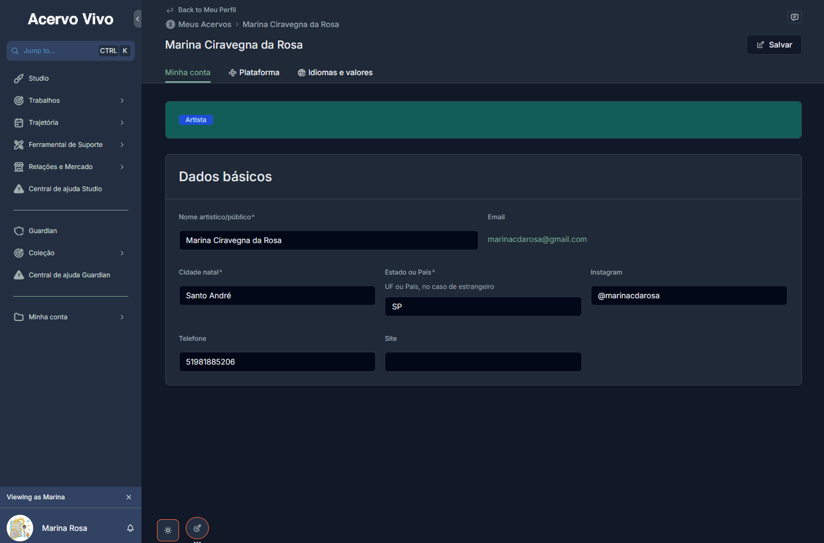The height and width of the screenshot is (543, 824).
Task: Open the Idiomas e valores tab
Action: 335,72
